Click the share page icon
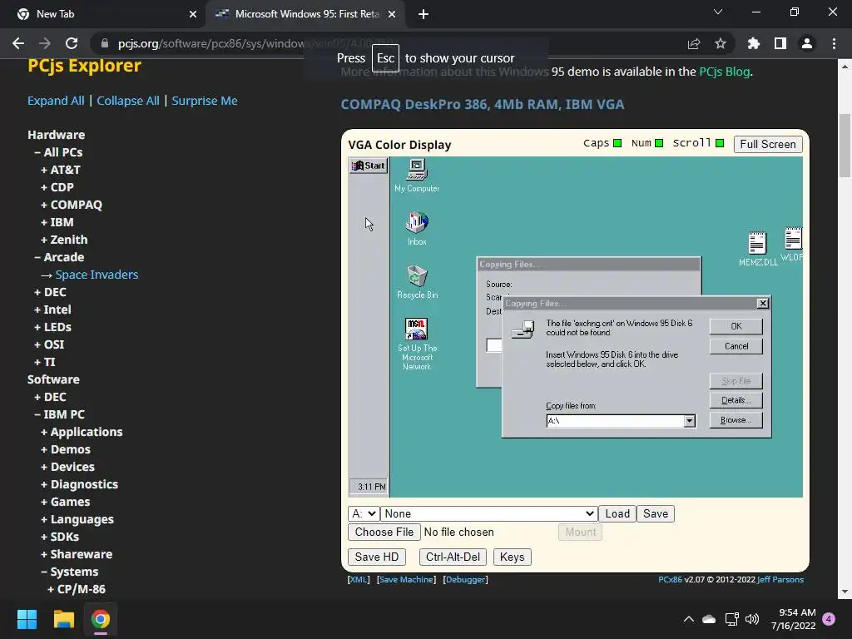The height and width of the screenshot is (639, 852). pyautogui.click(x=694, y=43)
